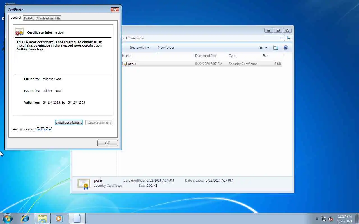Screen dimensions: 359x224
Task: Open the Windows Start menu
Action: (x=8, y=218)
